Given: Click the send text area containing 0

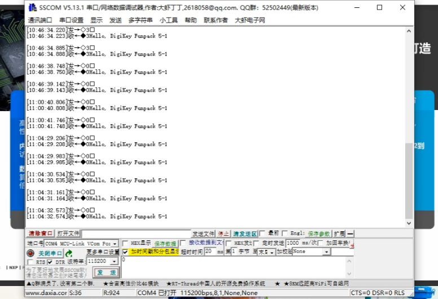Looking at the screenshot, I should point(234,267).
